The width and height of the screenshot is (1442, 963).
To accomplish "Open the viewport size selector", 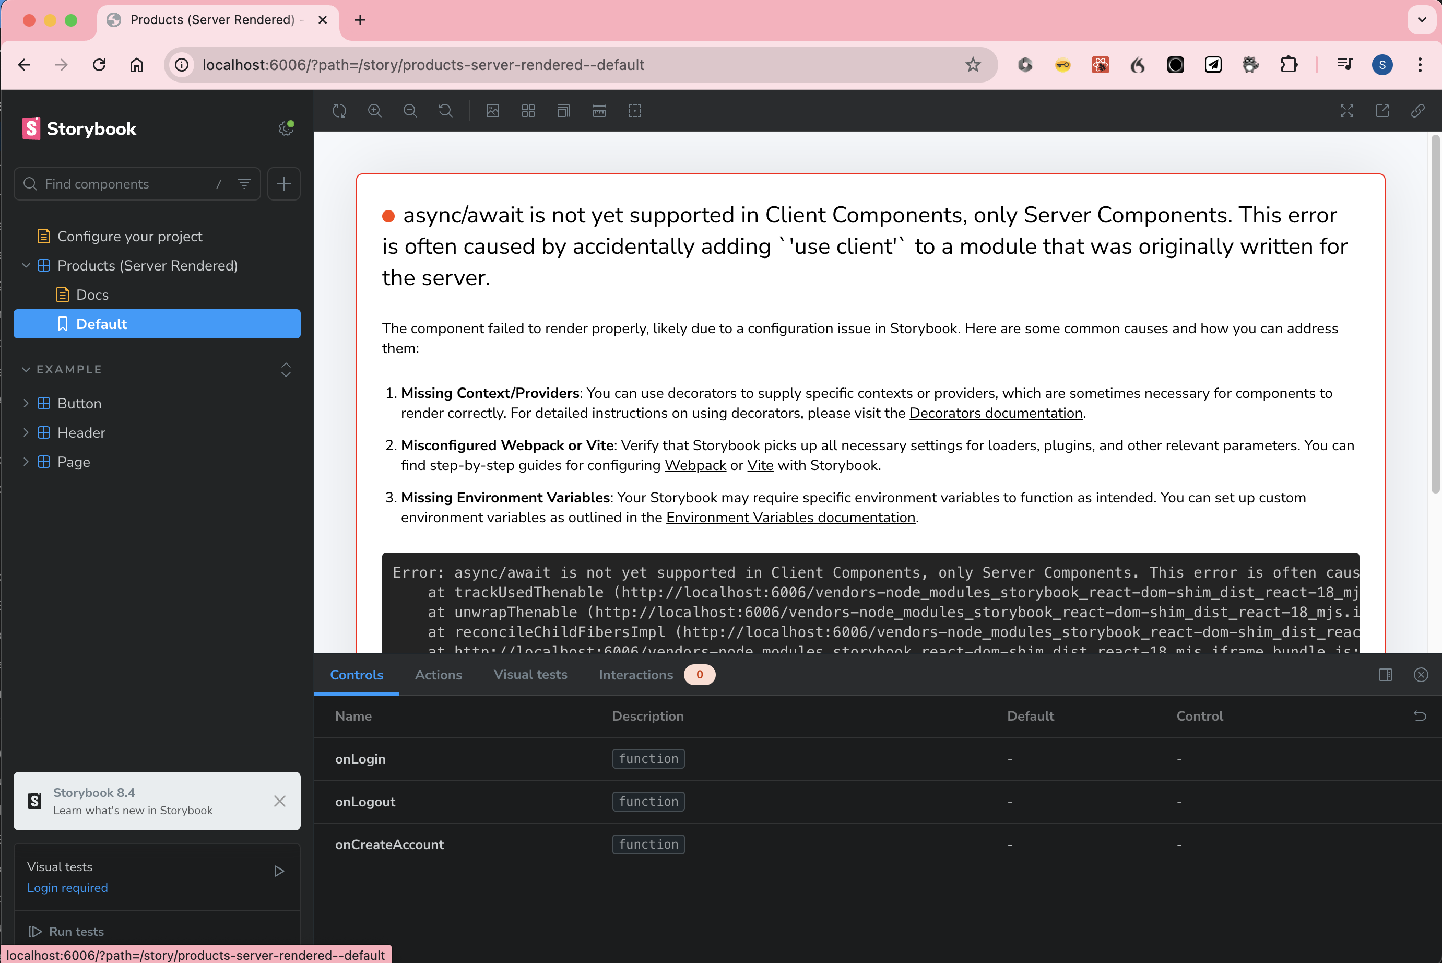I will [563, 111].
